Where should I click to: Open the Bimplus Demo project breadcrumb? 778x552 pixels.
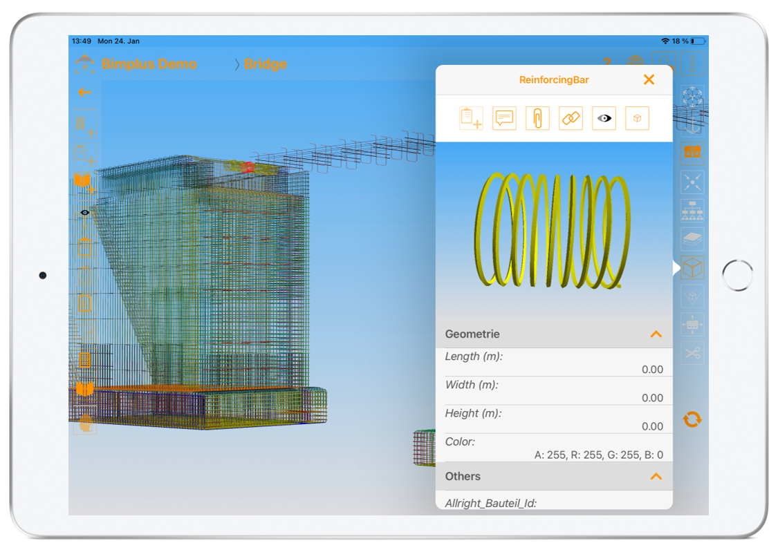149,65
